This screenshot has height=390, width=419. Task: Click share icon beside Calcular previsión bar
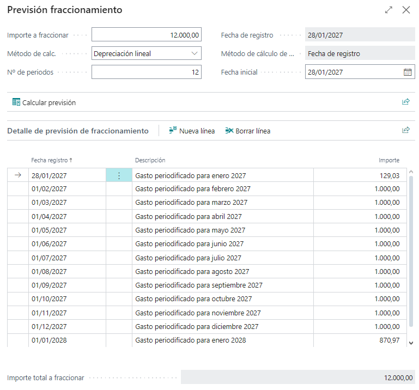click(x=405, y=102)
